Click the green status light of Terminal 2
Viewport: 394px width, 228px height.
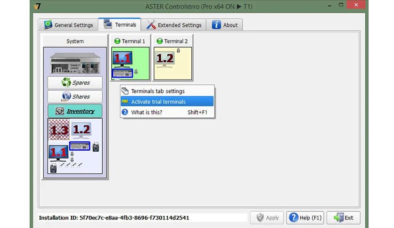click(x=160, y=41)
